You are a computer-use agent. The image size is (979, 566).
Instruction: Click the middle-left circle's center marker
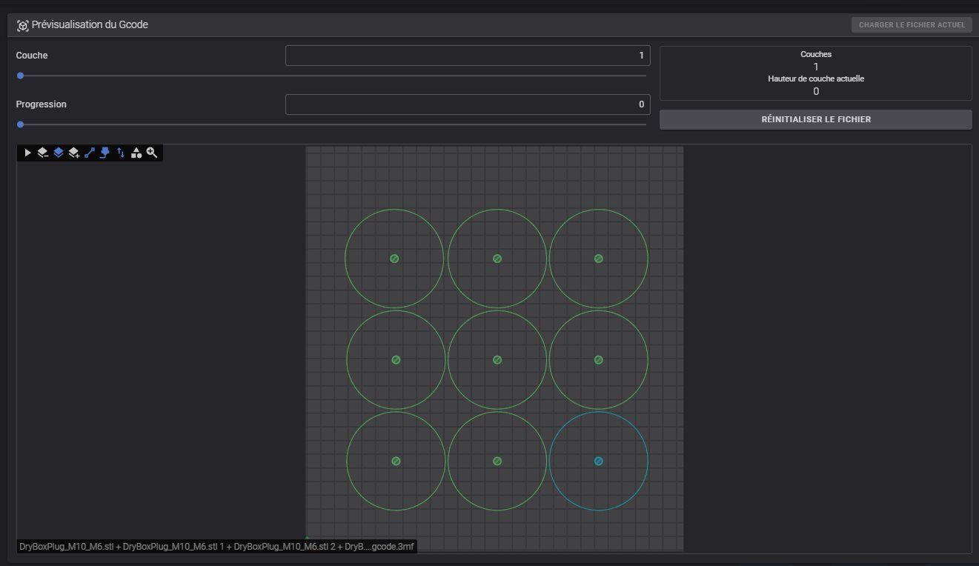396,360
